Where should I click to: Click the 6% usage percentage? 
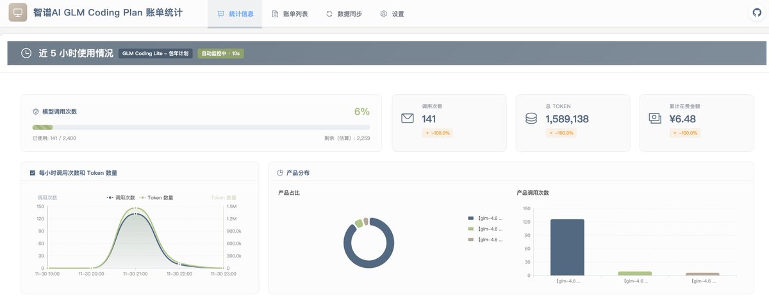pyautogui.click(x=362, y=111)
